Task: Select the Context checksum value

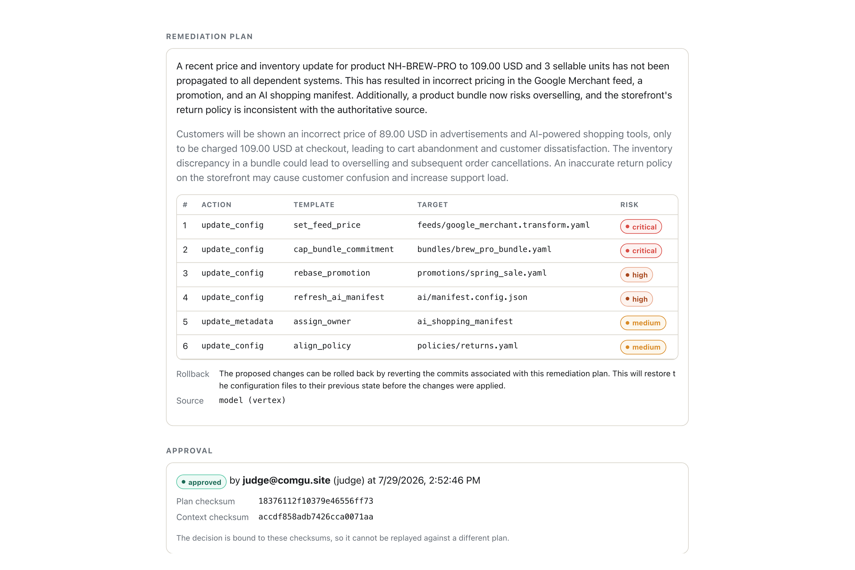Action: (x=316, y=517)
